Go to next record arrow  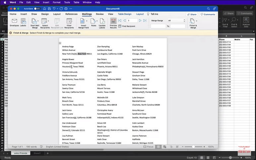[140, 21]
